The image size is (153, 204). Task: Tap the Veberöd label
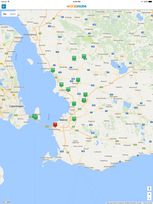pos(118,114)
